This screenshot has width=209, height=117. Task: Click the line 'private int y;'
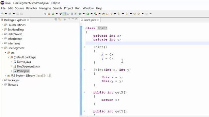107,40
